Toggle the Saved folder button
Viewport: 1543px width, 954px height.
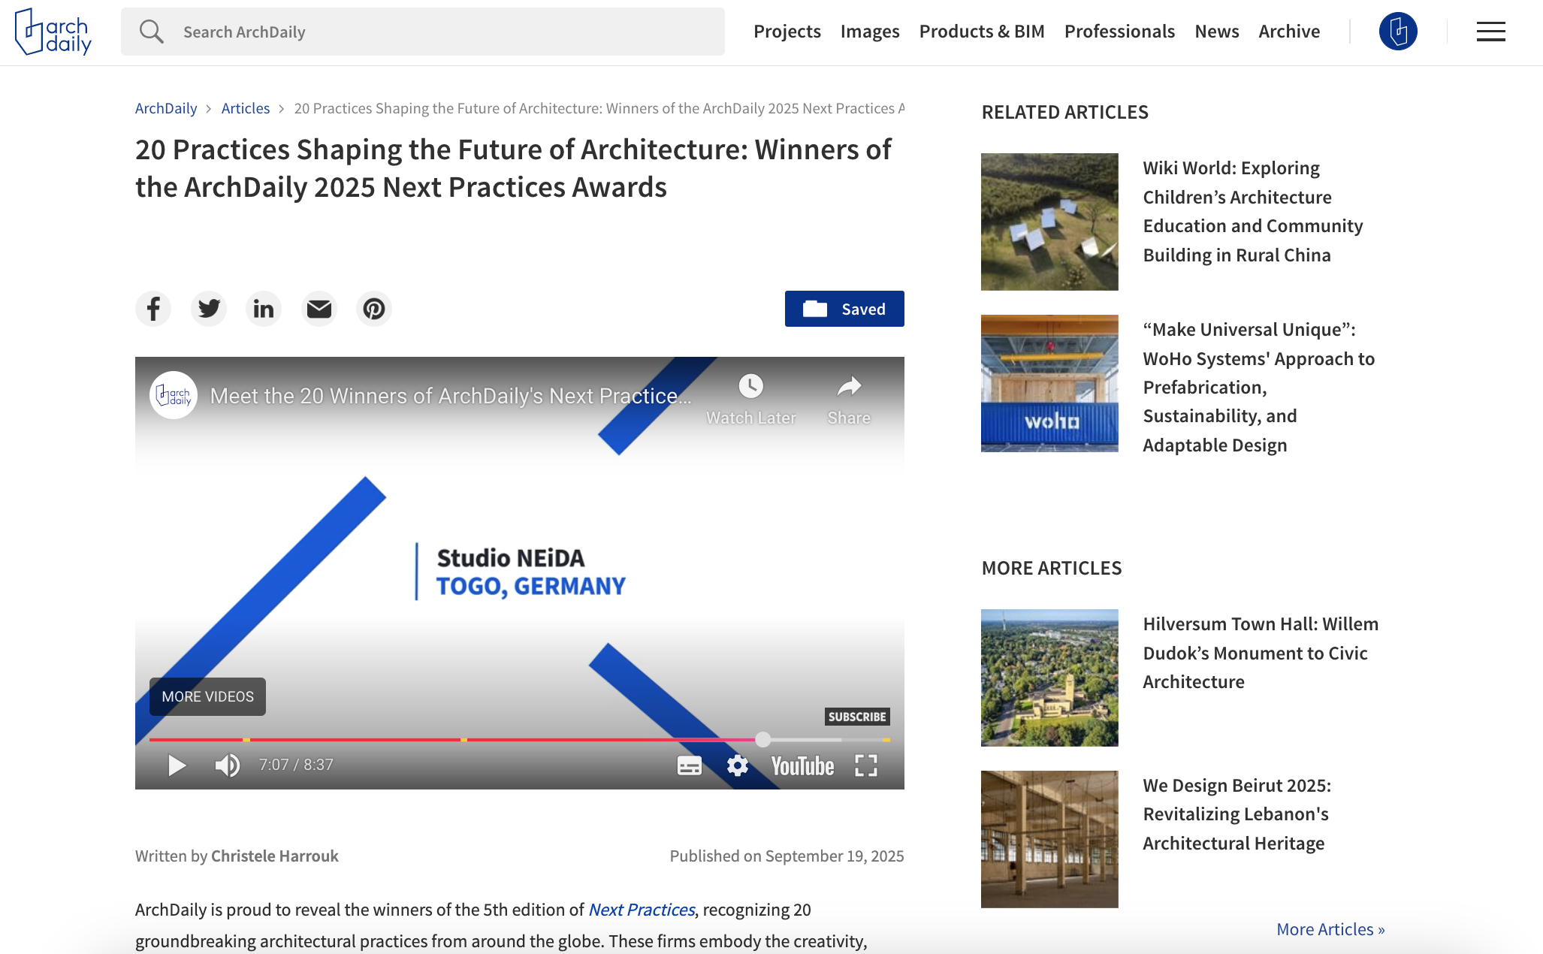[844, 309]
